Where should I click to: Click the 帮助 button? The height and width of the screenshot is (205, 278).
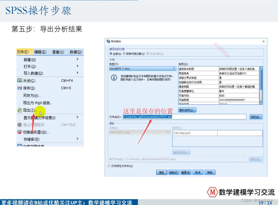210,172
